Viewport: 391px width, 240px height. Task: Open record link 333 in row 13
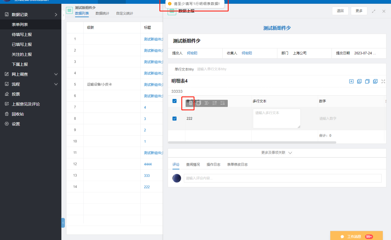[x=147, y=175]
